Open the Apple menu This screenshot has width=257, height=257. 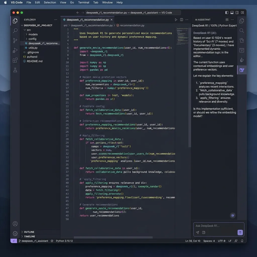pyautogui.click(x=6, y=3)
